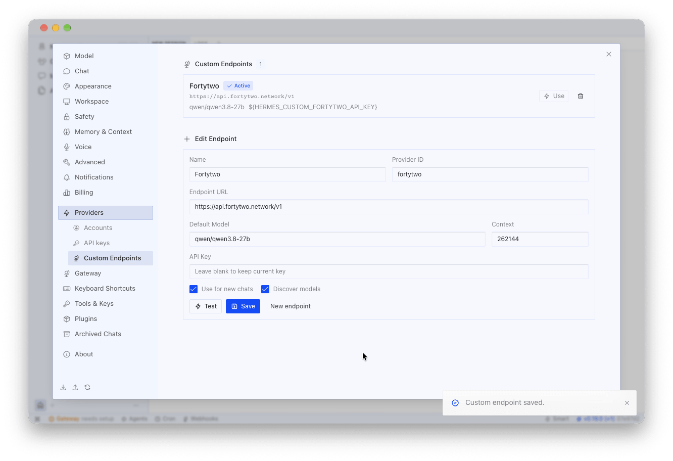Screen dimensions: 673x461
Task: Uncheck the 'Use for new chats' checkbox
Action: click(194, 289)
